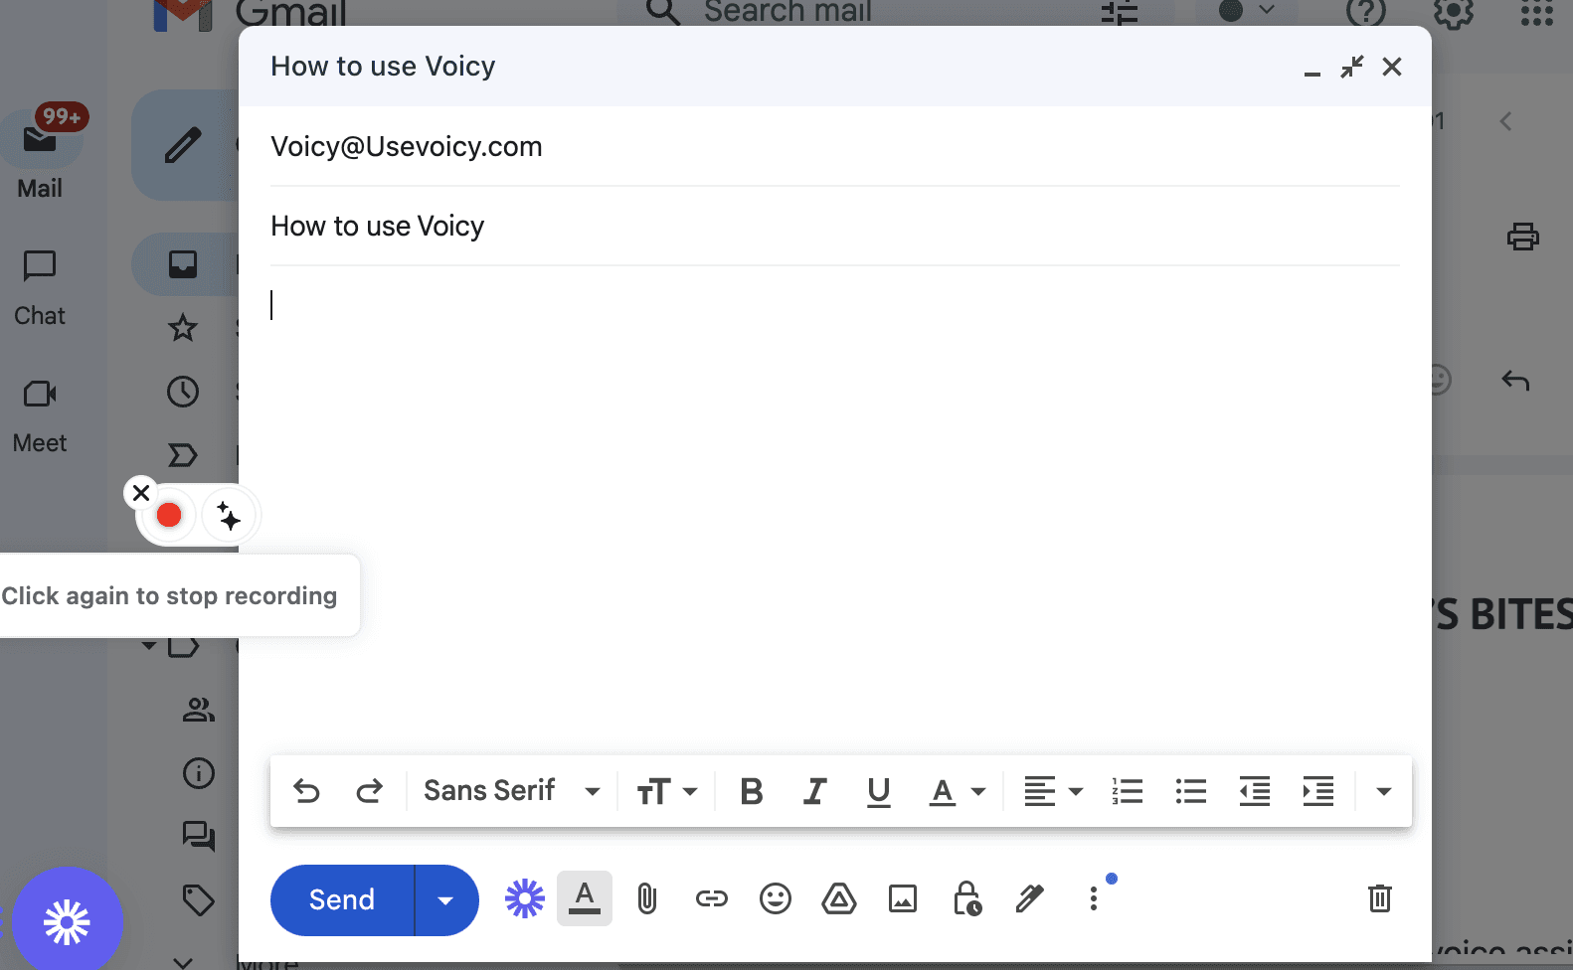
Task: Toggle italic formatting
Action: [x=815, y=791]
